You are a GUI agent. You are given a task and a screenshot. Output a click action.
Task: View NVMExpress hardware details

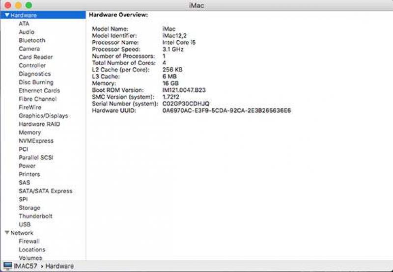[36, 141]
